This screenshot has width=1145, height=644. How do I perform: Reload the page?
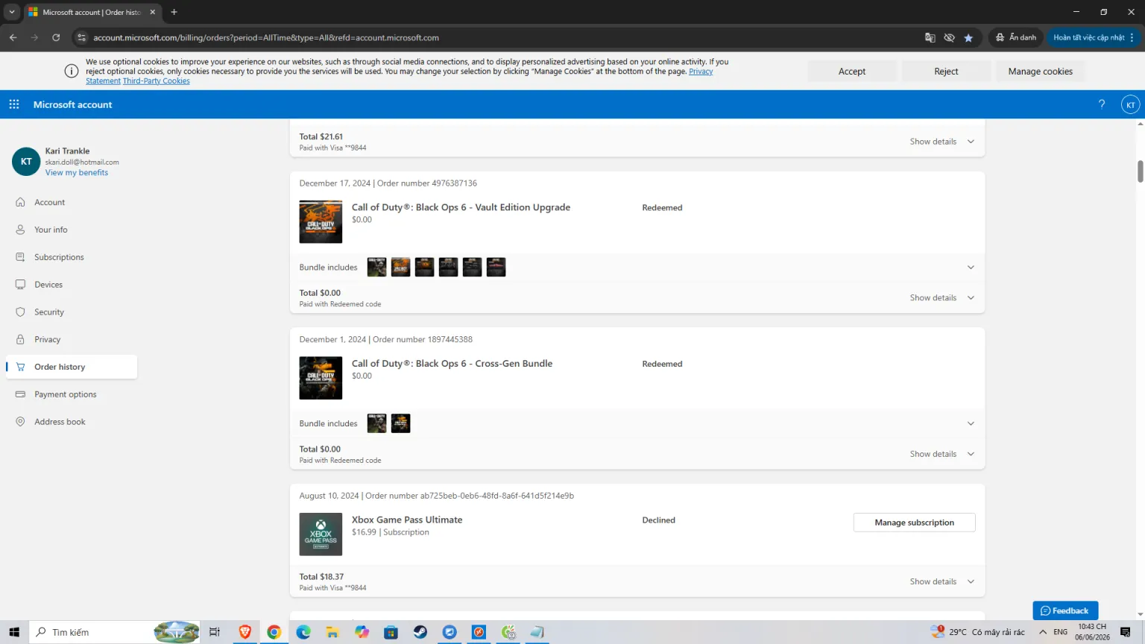[56, 37]
